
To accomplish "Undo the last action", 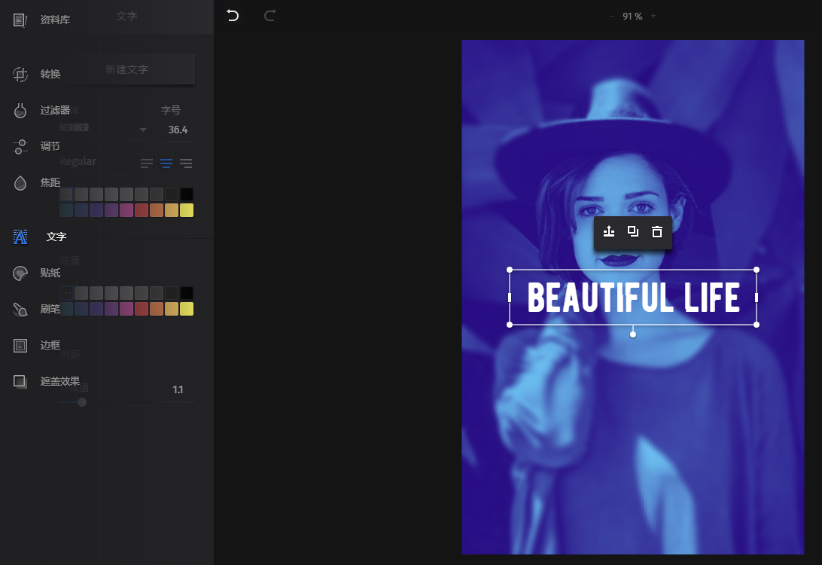I will [x=233, y=16].
